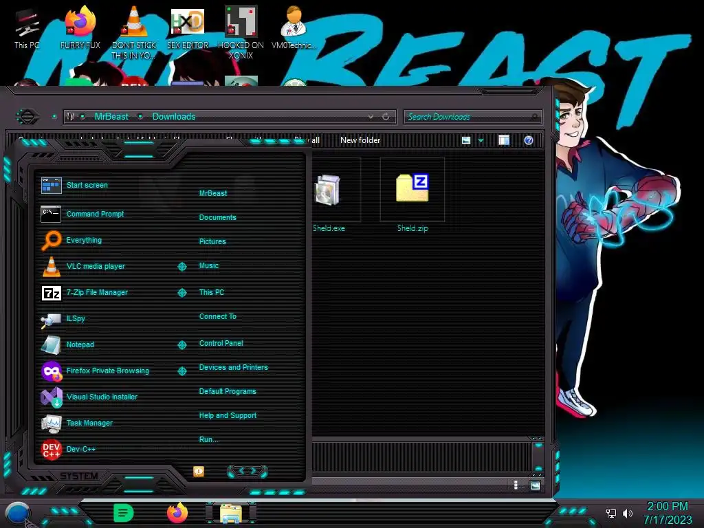Click Run... in start menu

click(x=209, y=439)
